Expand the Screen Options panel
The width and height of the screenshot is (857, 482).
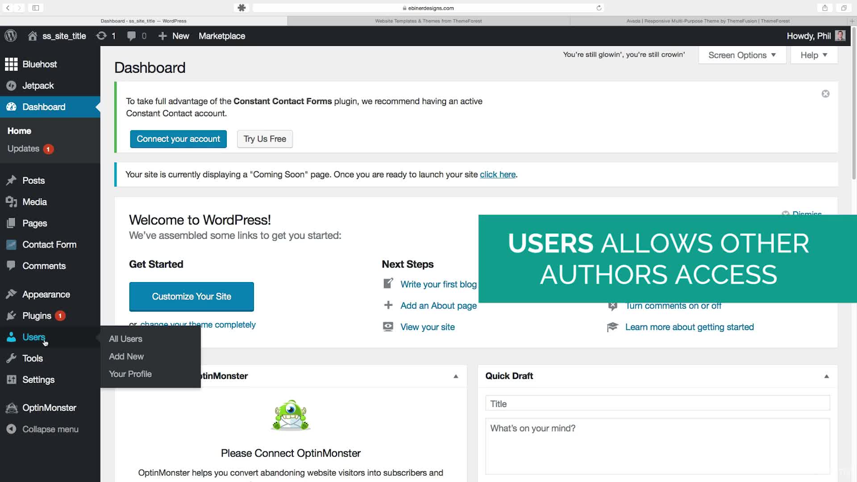click(742, 55)
